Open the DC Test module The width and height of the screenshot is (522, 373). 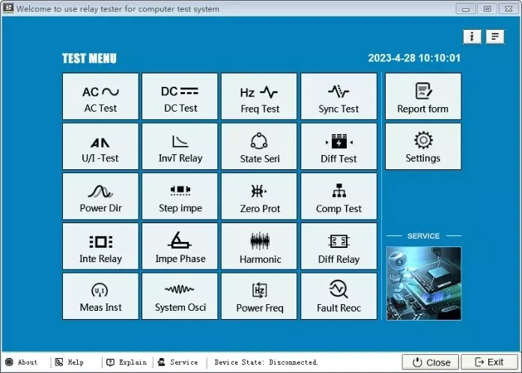click(180, 97)
